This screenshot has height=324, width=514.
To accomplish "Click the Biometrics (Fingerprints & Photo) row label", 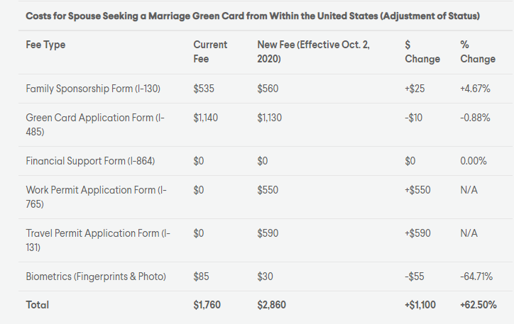I will [x=96, y=276].
